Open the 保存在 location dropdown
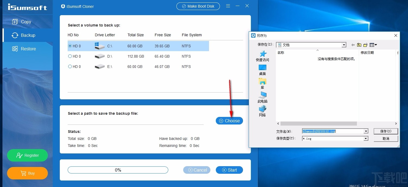 (344, 45)
